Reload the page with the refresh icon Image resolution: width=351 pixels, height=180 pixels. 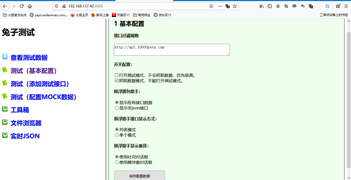tap(22, 6)
